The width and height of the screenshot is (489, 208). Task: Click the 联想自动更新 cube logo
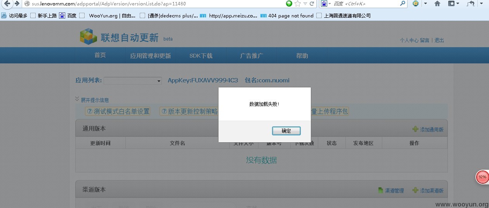click(88, 37)
